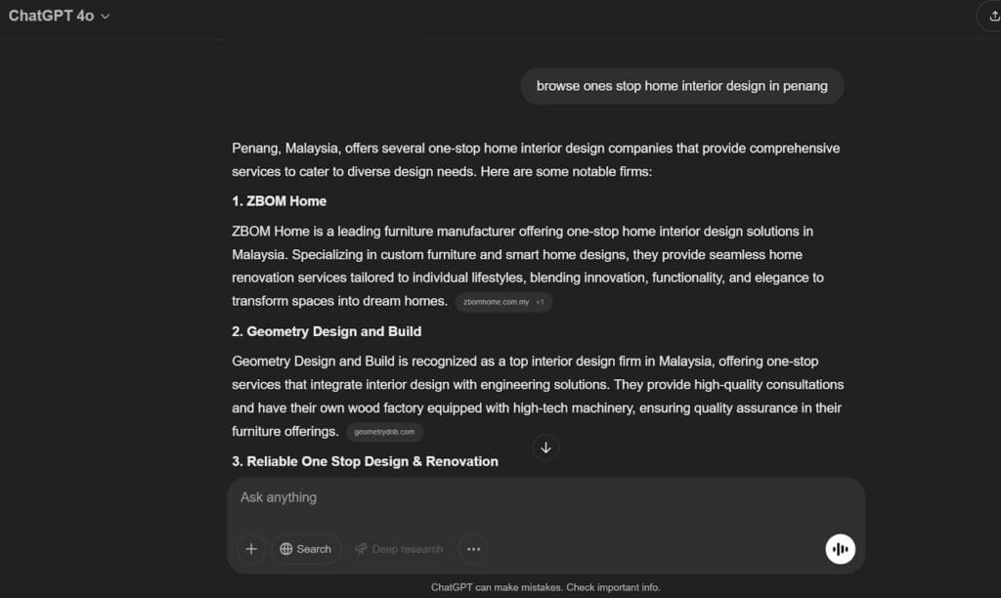Screen dimensions: 1001x598
Task: Click into the Ask anything input field
Action: tap(528, 498)
